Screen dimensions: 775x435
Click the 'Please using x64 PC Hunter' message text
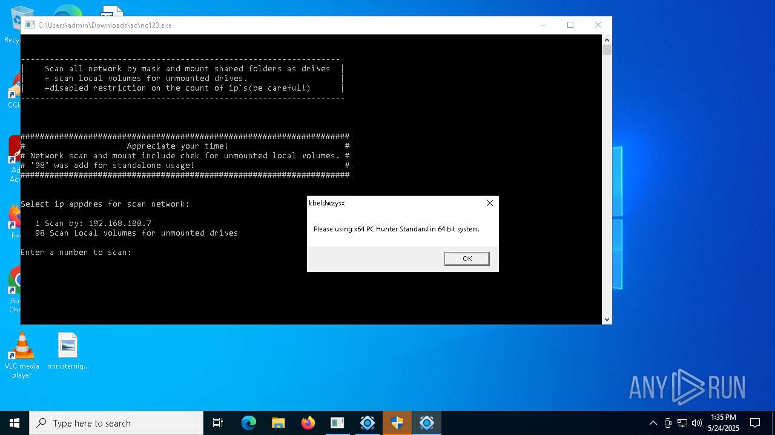coord(397,229)
